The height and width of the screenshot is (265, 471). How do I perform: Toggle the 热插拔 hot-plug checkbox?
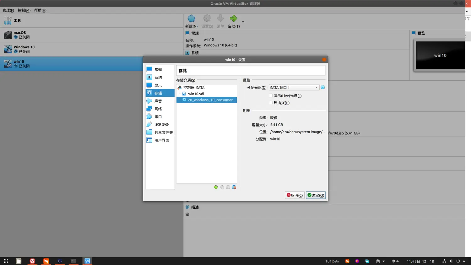(x=271, y=103)
